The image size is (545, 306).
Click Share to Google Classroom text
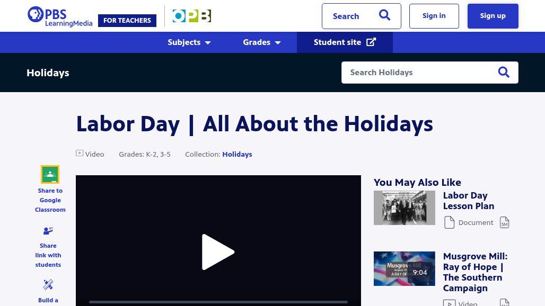[50, 200]
